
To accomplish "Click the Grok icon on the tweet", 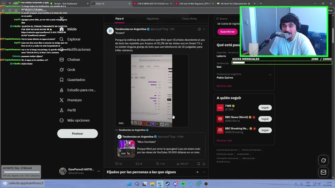I will point(199,29).
